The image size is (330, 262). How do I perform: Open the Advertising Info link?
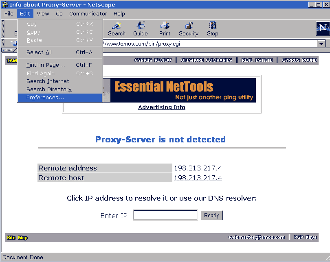[162, 107]
